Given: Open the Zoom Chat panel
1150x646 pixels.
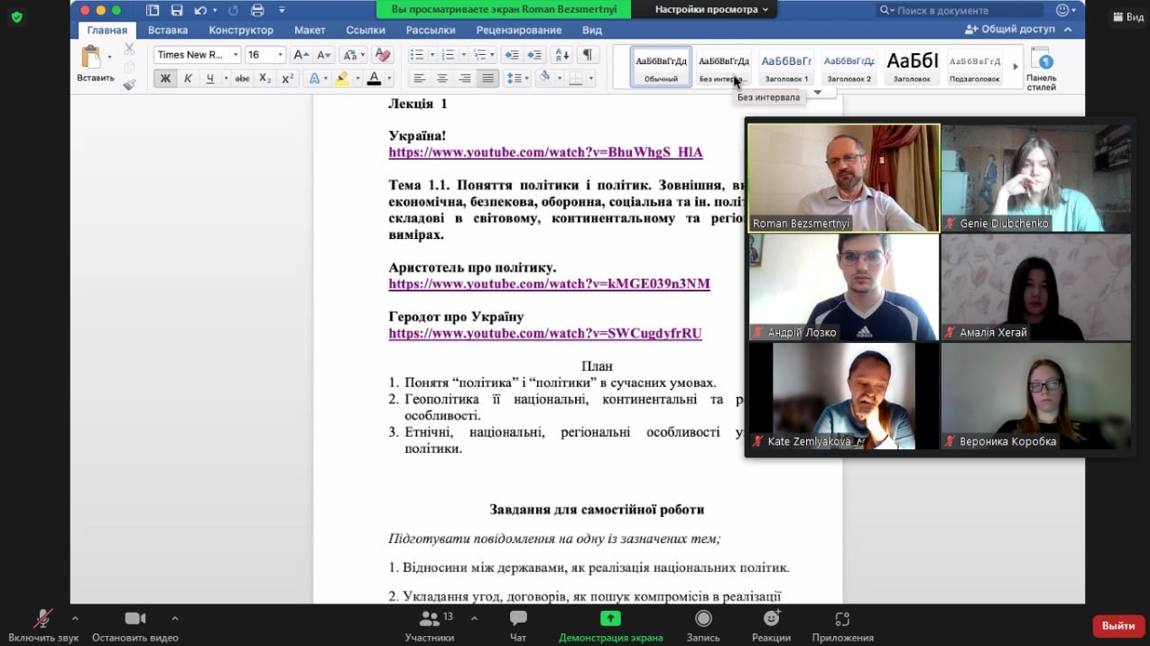Looking at the screenshot, I should click(x=518, y=626).
